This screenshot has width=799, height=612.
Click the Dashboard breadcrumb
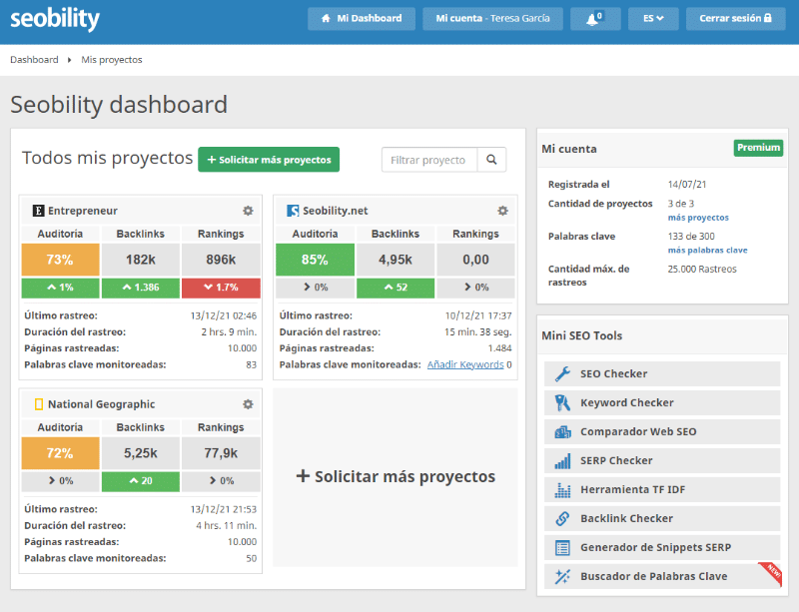coord(34,60)
